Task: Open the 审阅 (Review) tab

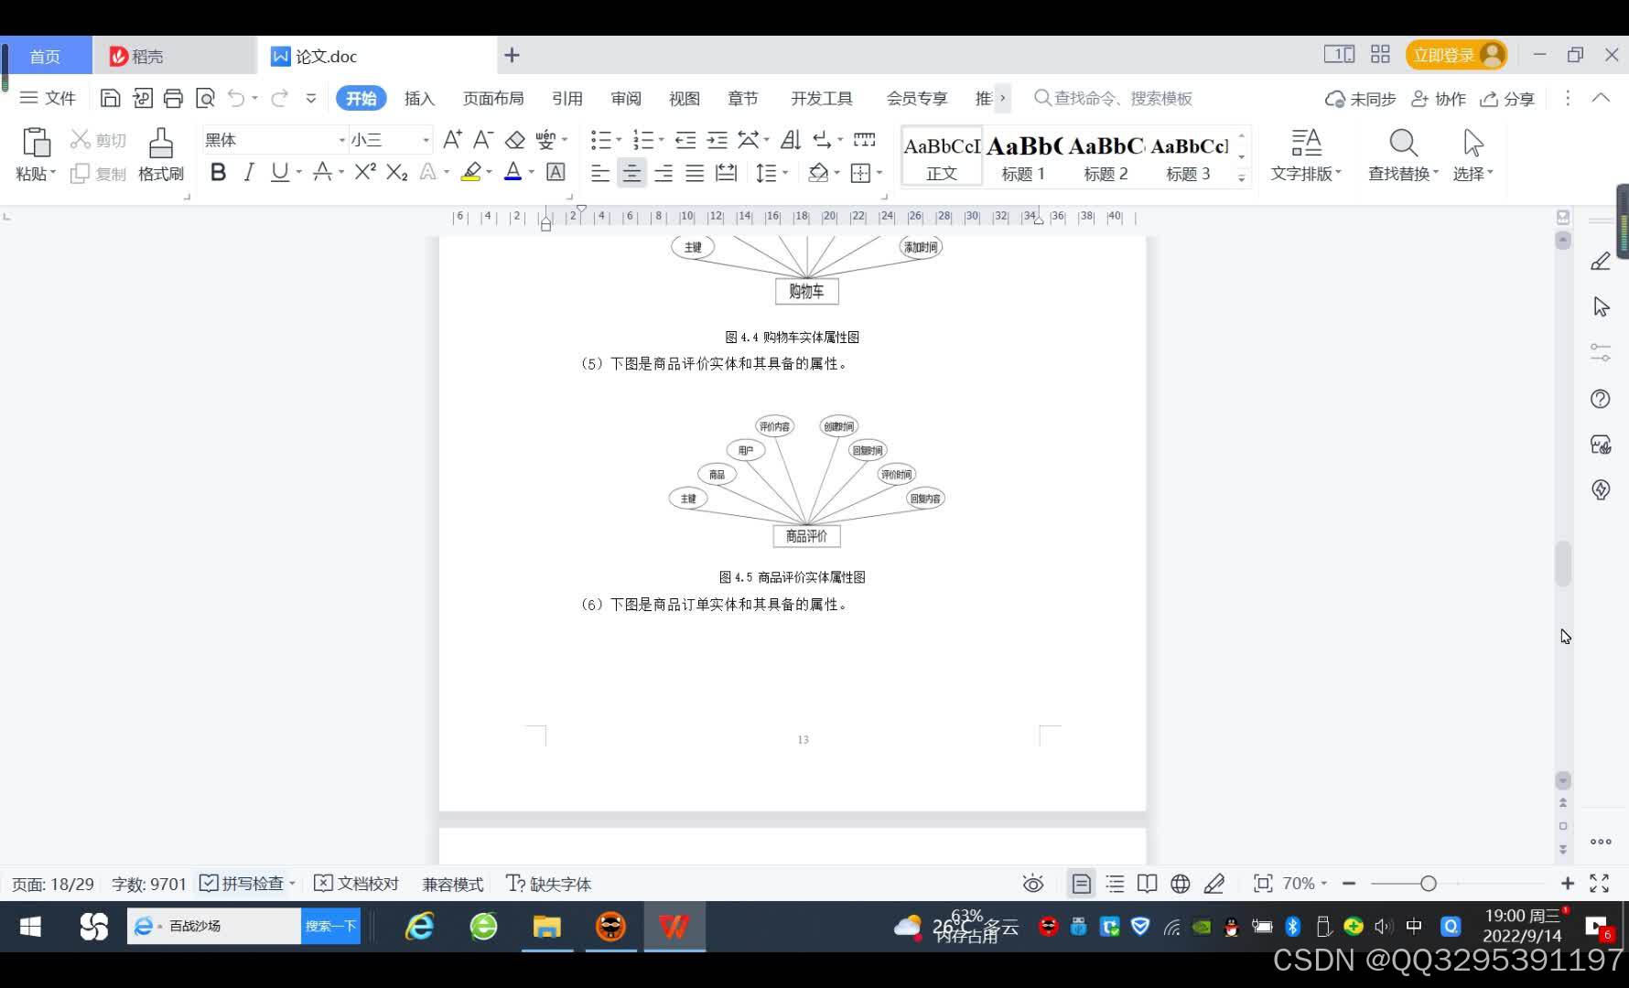Action: 626,98
